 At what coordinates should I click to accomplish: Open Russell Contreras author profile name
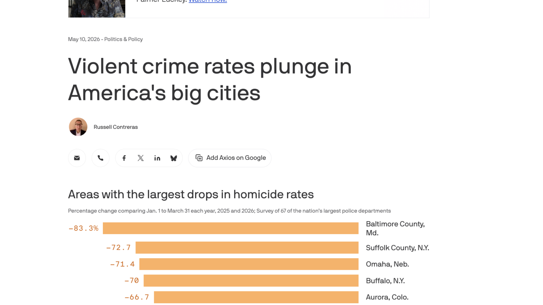click(x=116, y=127)
